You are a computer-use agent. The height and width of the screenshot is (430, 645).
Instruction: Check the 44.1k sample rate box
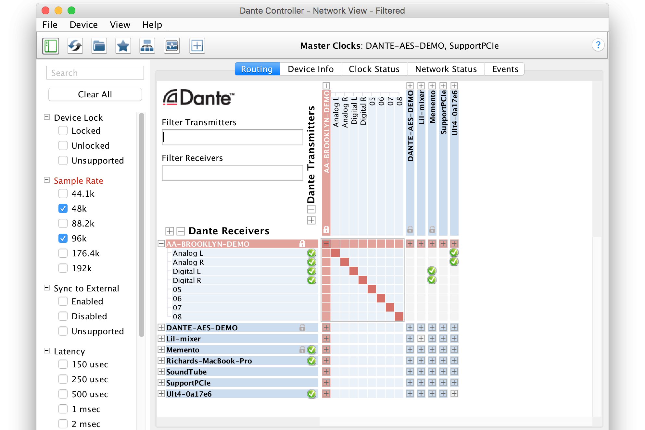(x=63, y=193)
